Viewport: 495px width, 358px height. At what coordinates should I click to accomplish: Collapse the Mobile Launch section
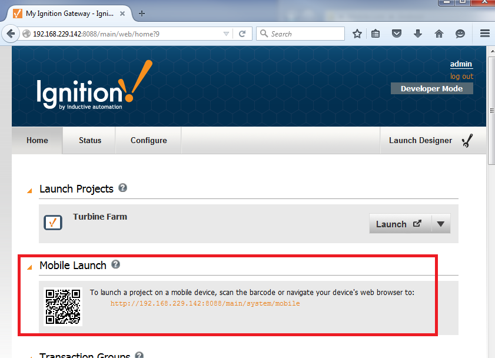pos(29,267)
